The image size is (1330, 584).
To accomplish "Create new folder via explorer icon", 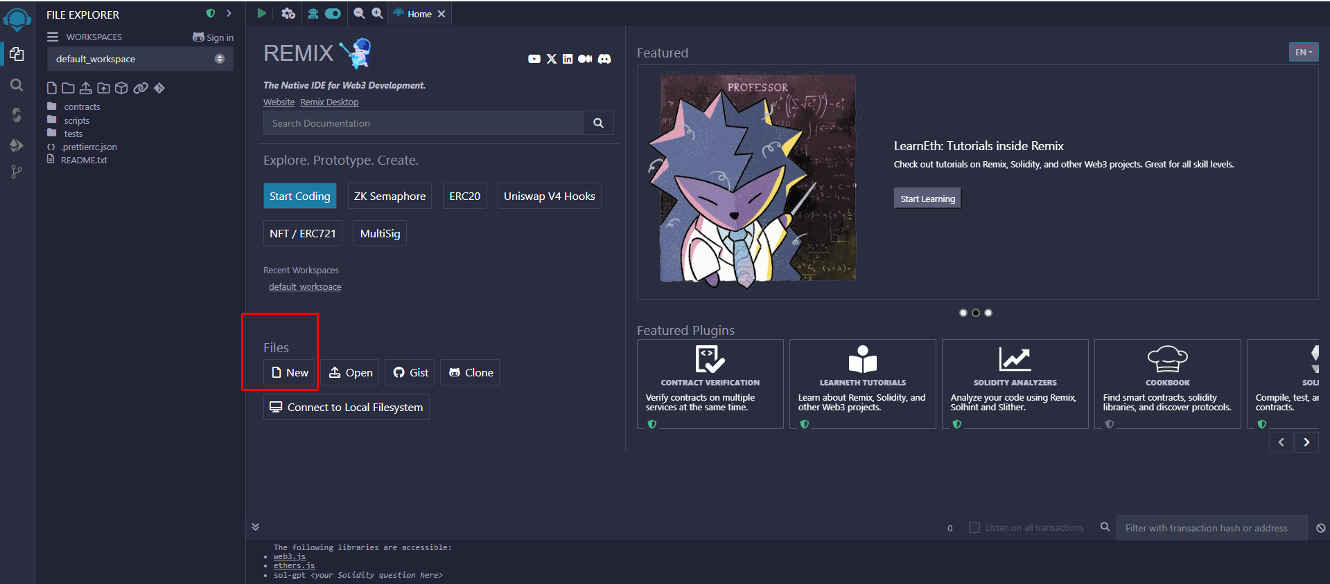I will point(68,88).
